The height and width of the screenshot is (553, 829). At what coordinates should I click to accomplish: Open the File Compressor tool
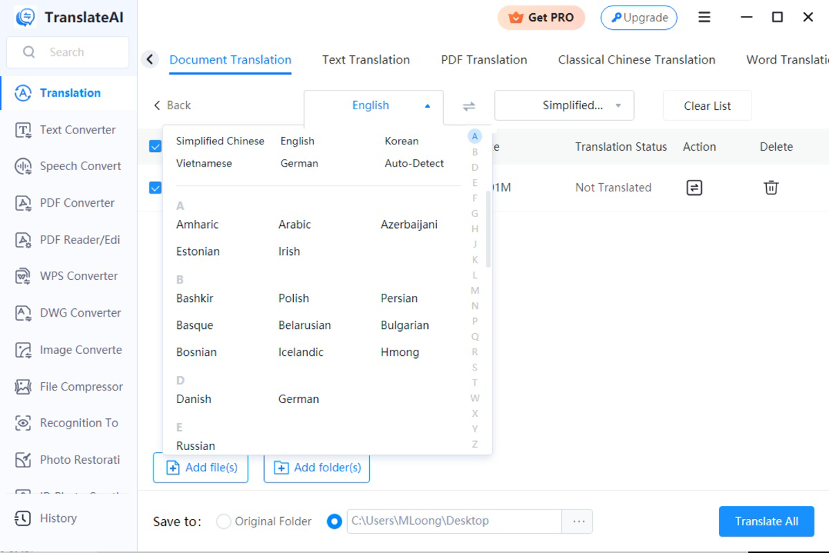coord(68,387)
